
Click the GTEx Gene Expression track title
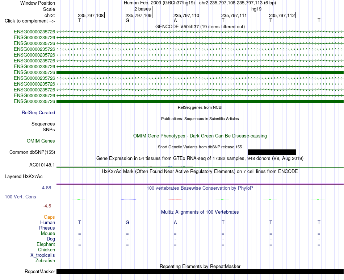coord(200,158)
